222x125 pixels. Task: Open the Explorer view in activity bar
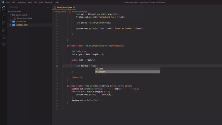(3, 8)
